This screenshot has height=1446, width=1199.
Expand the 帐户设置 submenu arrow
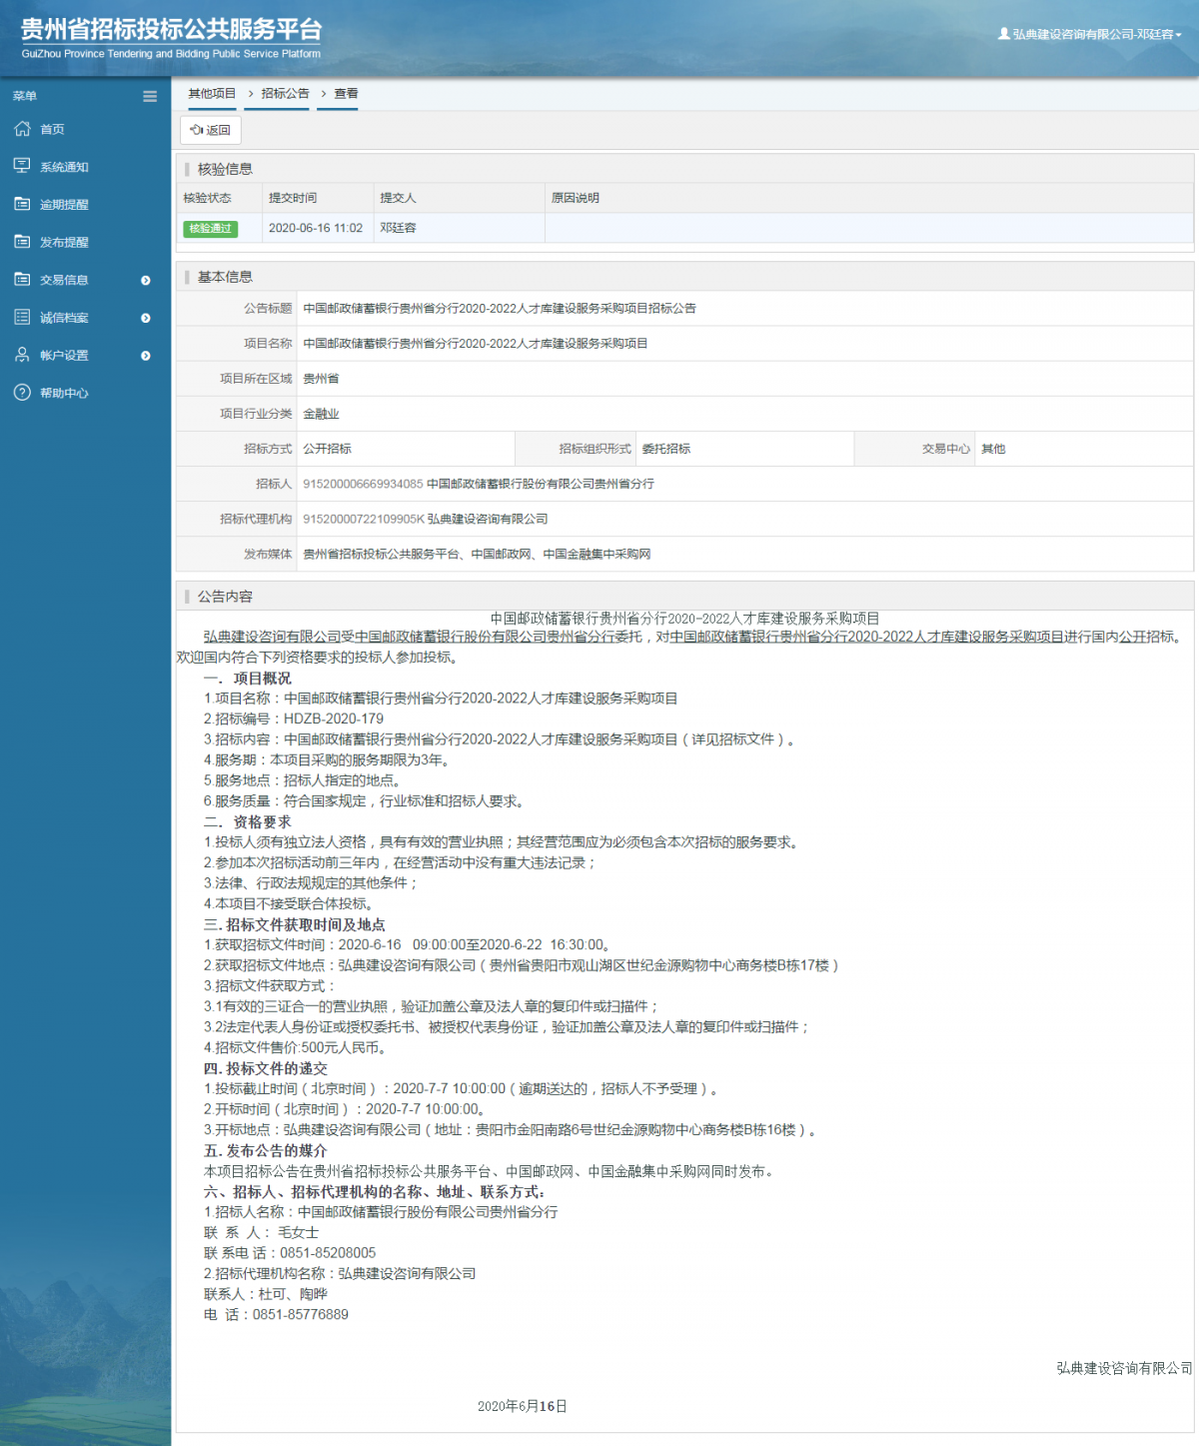(146, 356)
